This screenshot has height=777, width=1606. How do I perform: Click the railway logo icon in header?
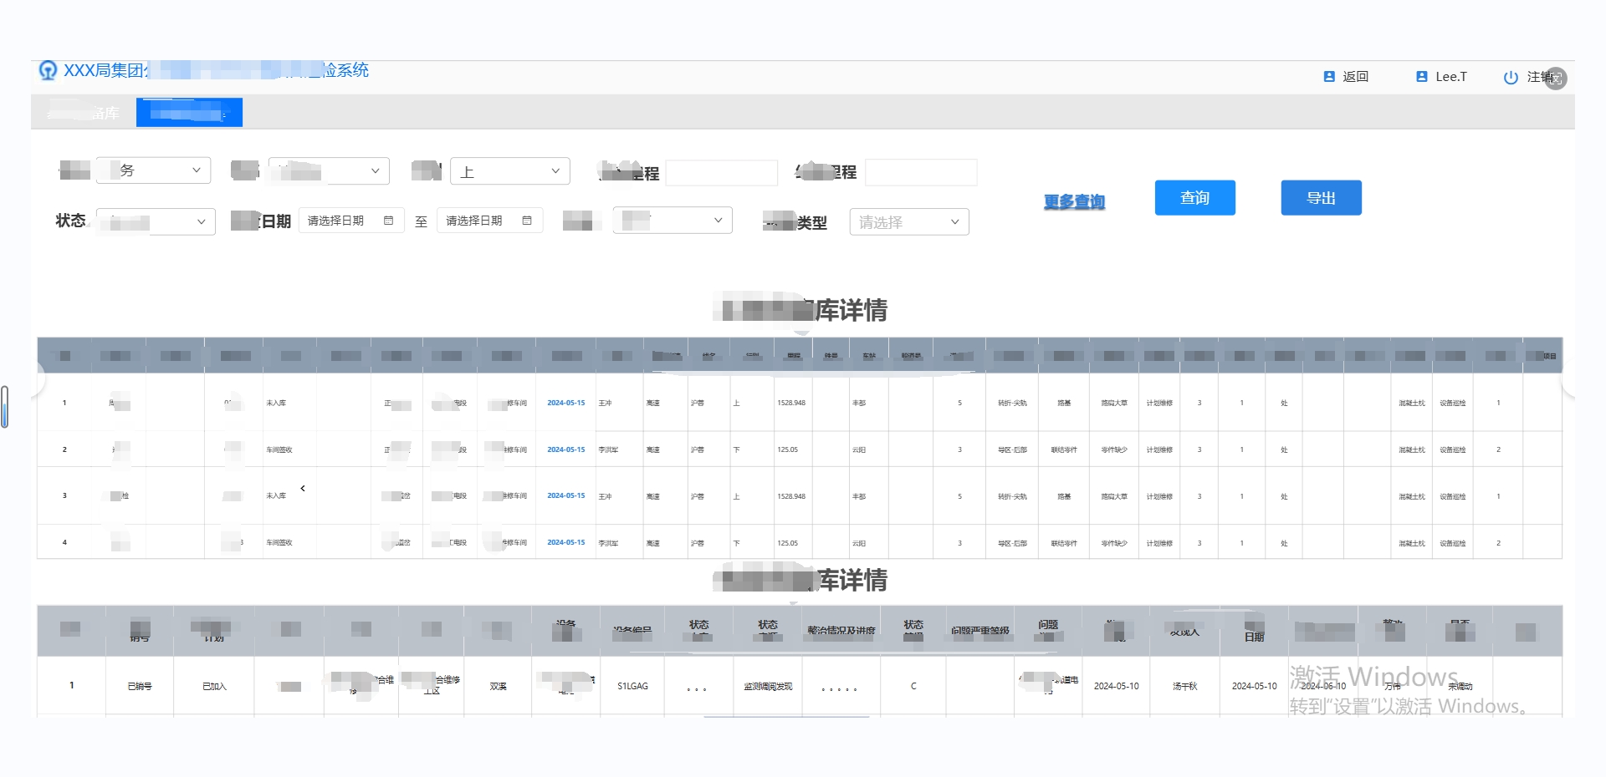click(x=48, y=70)
